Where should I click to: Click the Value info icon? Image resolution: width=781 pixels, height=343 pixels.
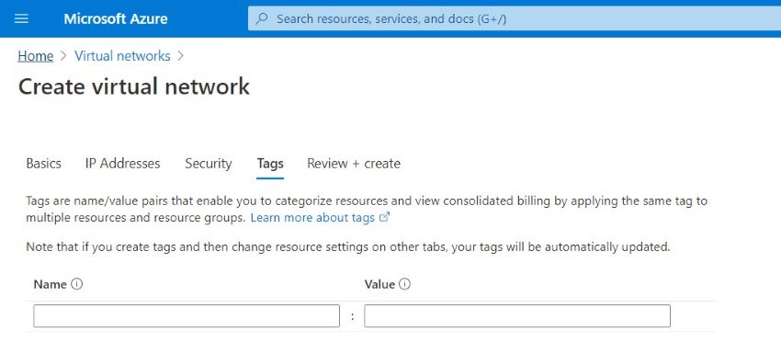click(x=405, y=284)
